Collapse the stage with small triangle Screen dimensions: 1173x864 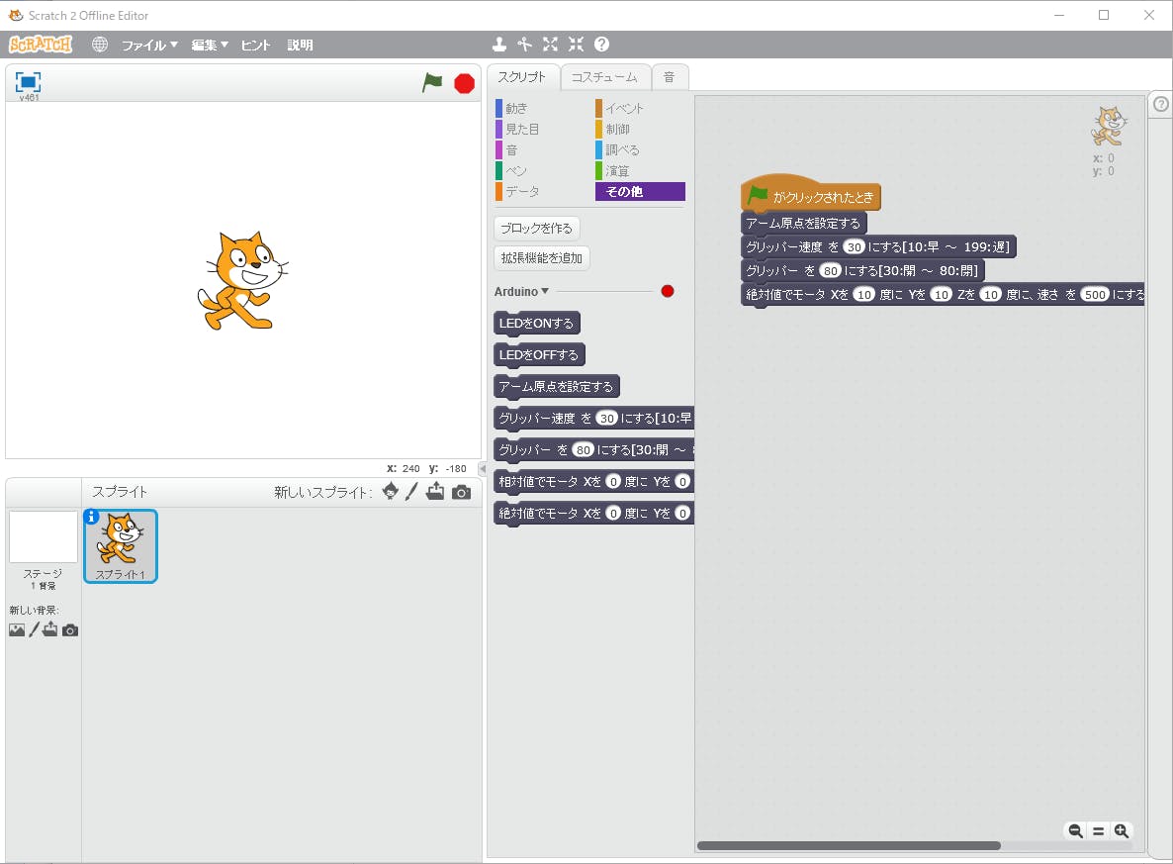tap(483, 468)
